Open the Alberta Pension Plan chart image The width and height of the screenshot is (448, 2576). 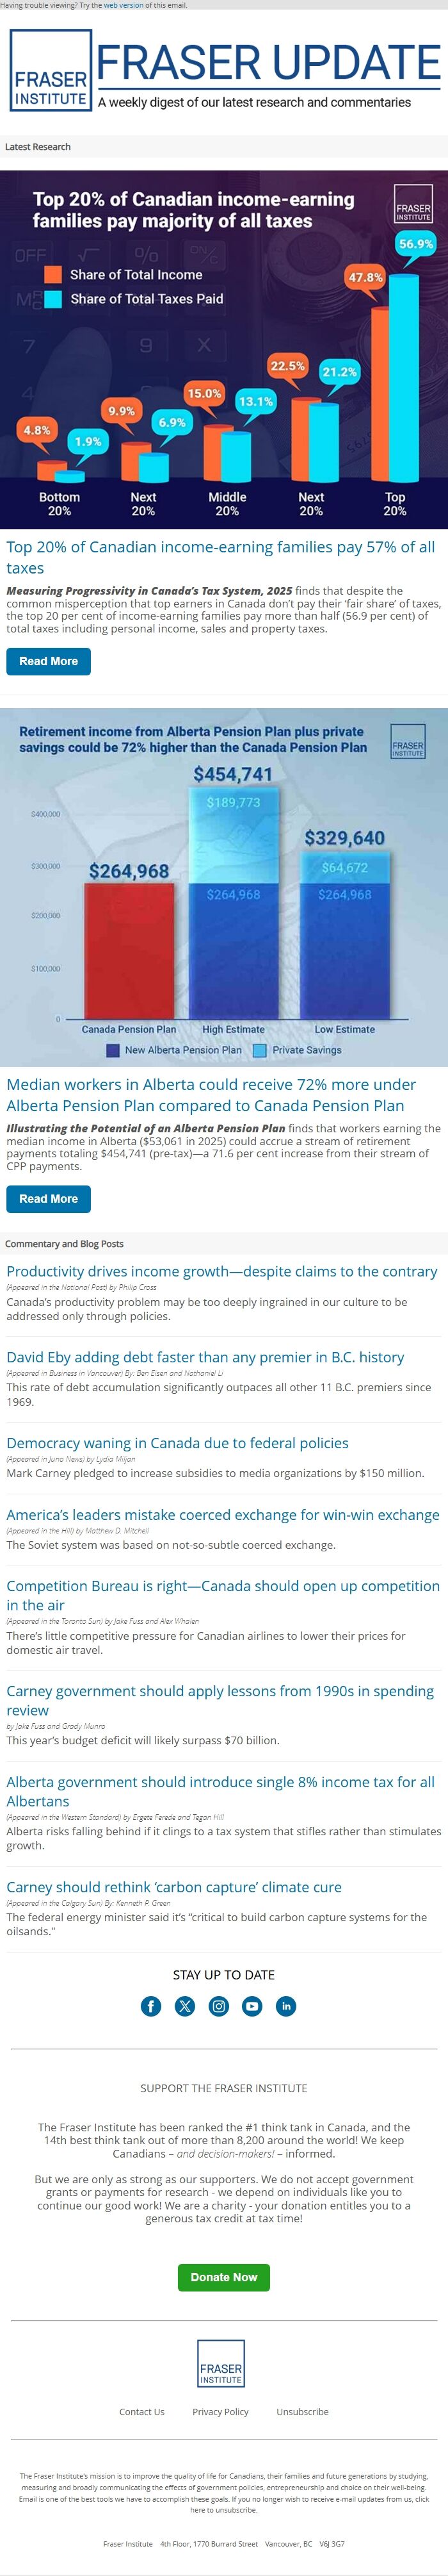click(223, 887)
